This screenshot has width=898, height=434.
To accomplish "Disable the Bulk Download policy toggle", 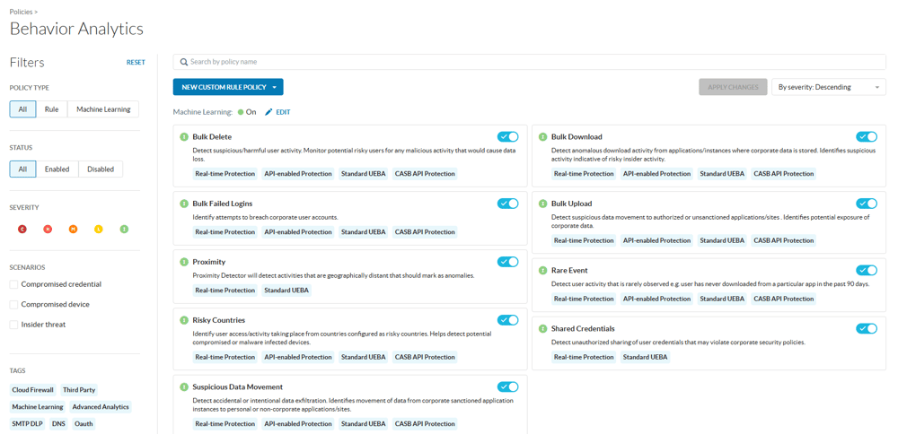I will coord(866,137).
